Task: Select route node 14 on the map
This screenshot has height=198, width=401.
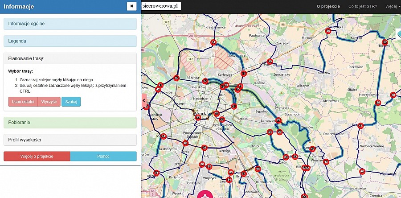Action: point(213,42)
